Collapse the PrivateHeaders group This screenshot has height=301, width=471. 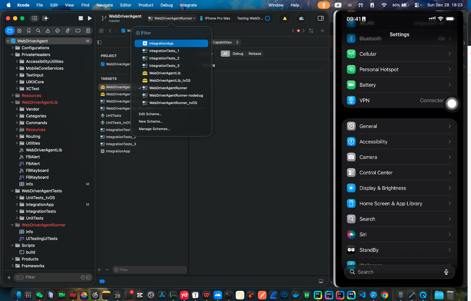point(12,55)
